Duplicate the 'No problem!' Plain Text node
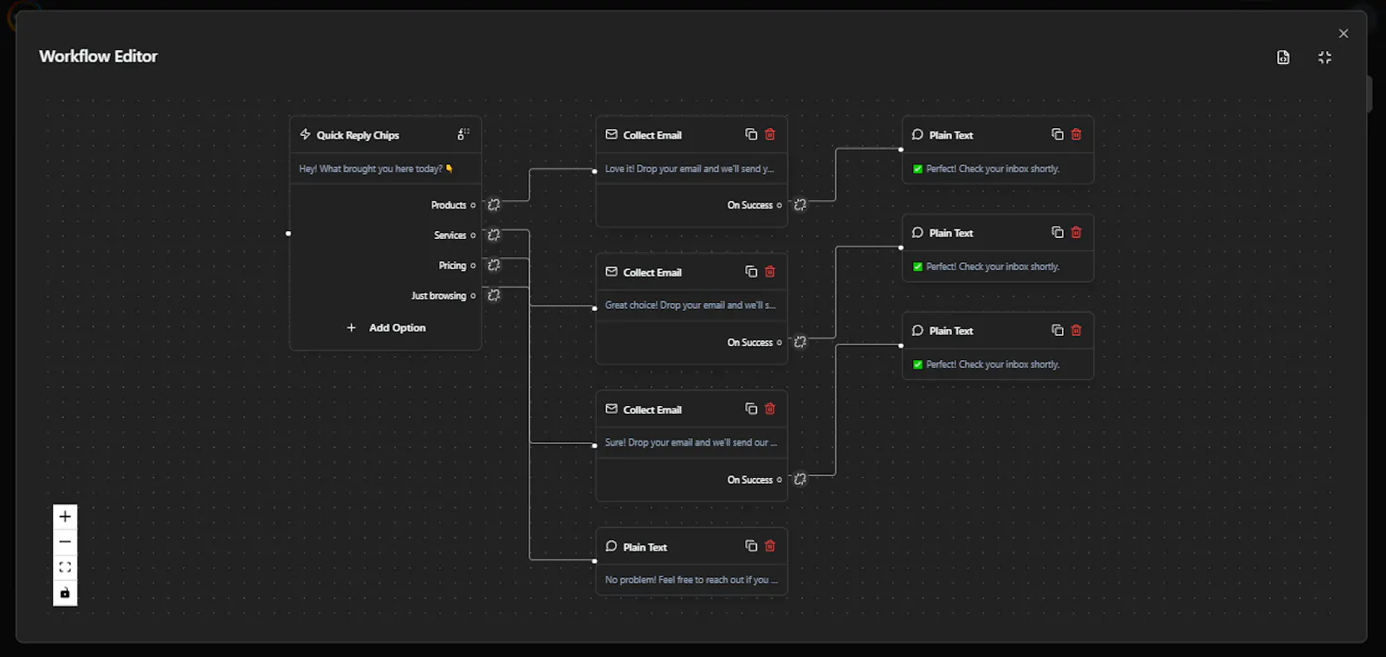Screen dimensions: 1386x657 [x=751, y=546]
